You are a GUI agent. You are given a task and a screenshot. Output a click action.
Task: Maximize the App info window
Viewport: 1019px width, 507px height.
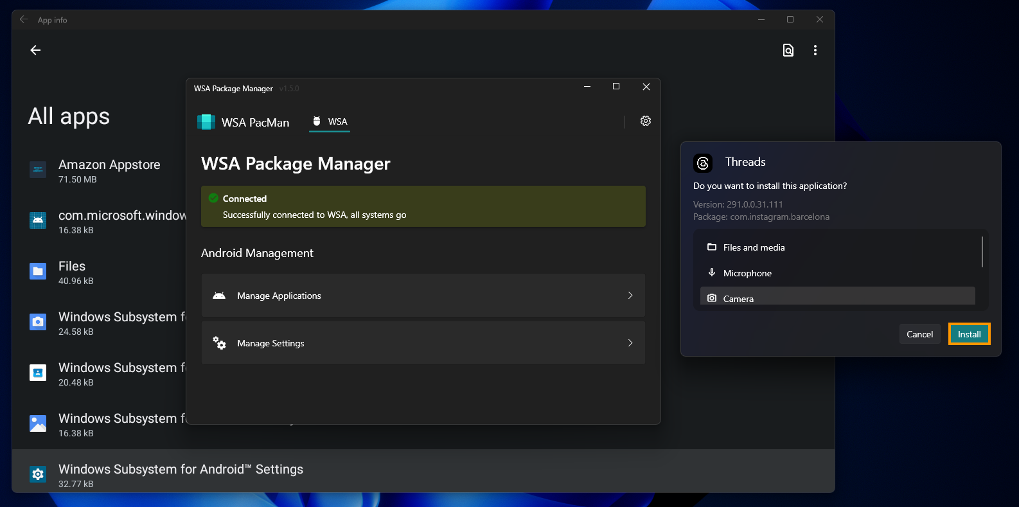790,19
